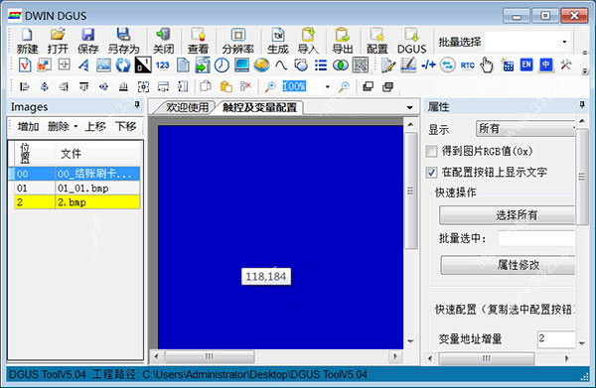Select the 123 data variable tool
The width and height of the screenshot is (596, 388).
click(x=163, y=65)
